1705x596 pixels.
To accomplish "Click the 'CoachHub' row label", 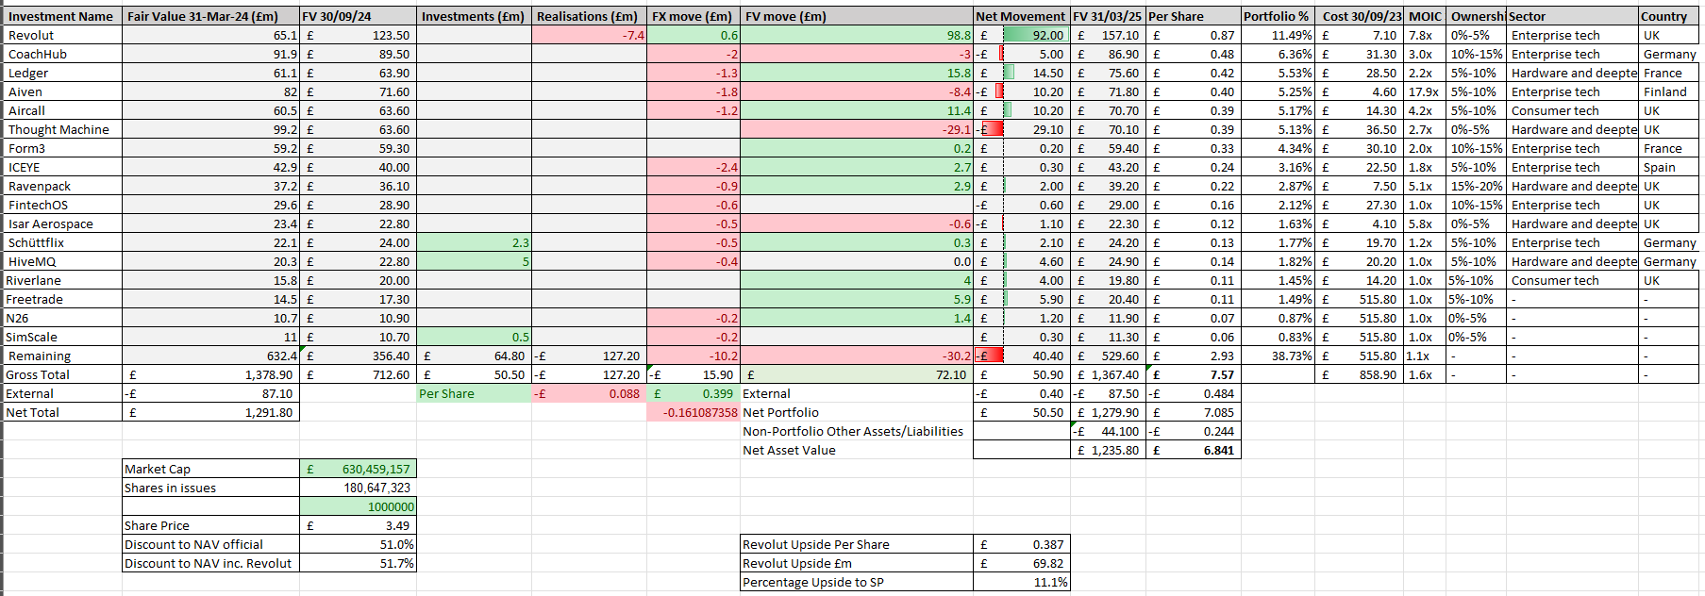I will tap(62, 54).
